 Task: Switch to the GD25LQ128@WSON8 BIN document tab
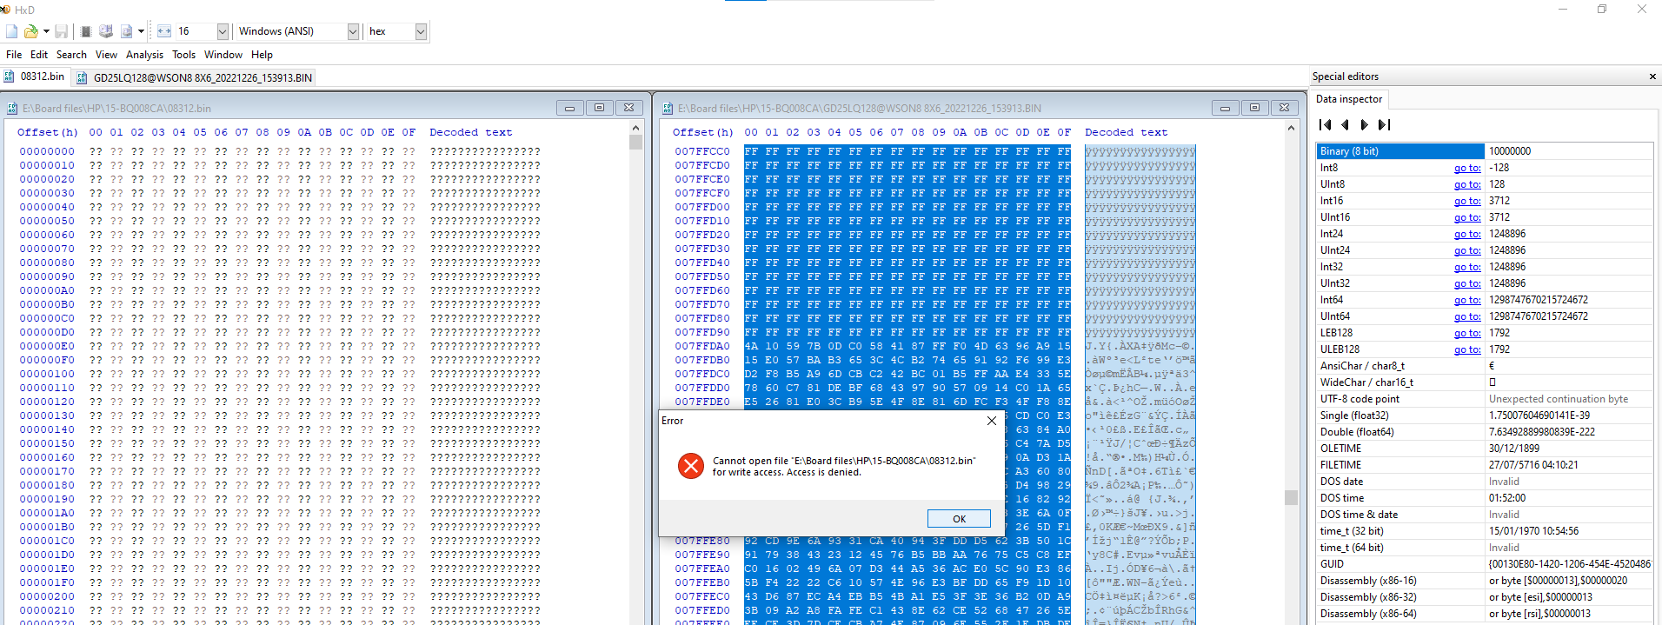click(194, 77)
